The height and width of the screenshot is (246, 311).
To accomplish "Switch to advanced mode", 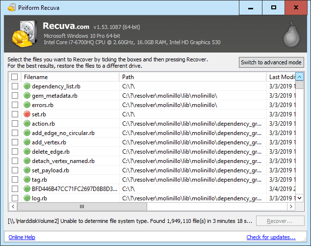I will [271, 62].
